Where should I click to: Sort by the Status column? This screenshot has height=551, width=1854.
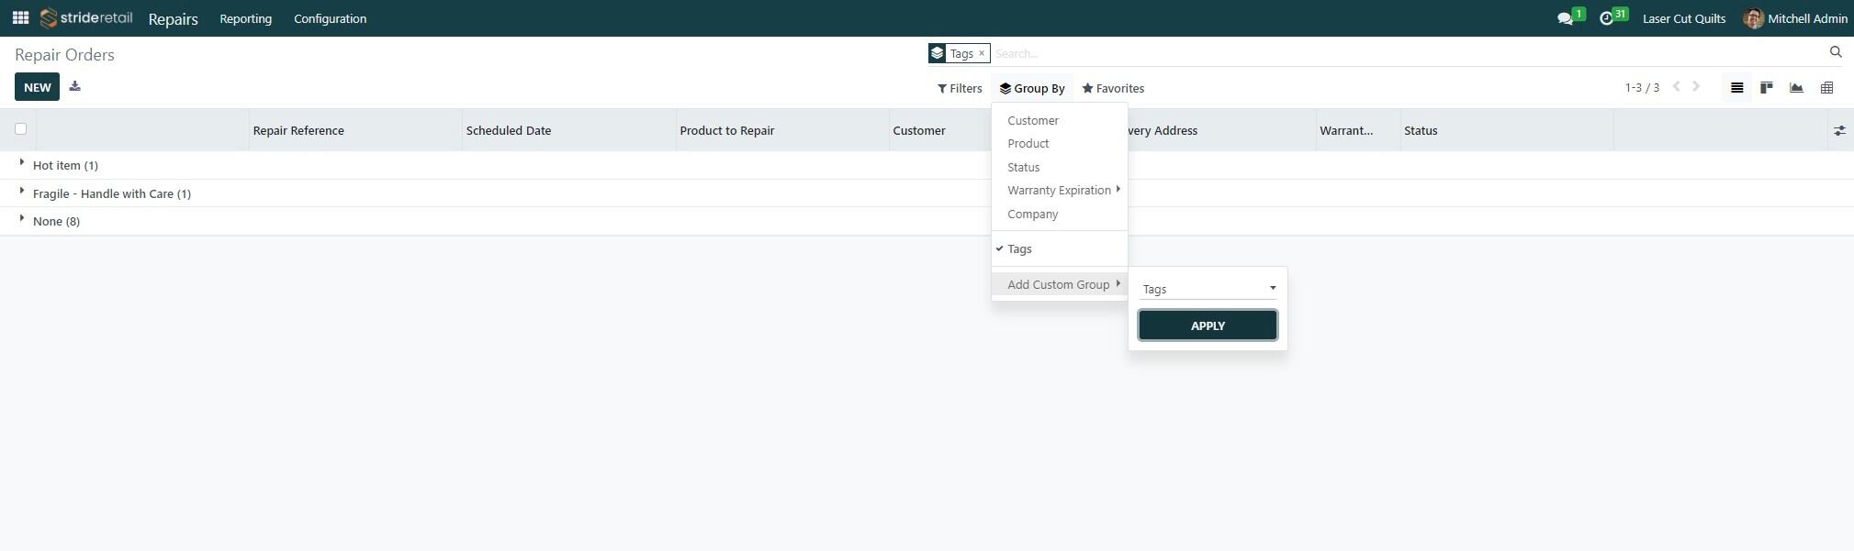[1506, 131]
